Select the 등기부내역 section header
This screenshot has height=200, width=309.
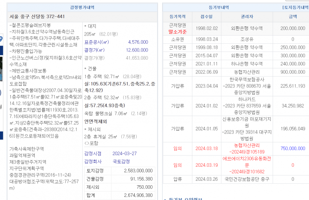[x=219, y=7]
